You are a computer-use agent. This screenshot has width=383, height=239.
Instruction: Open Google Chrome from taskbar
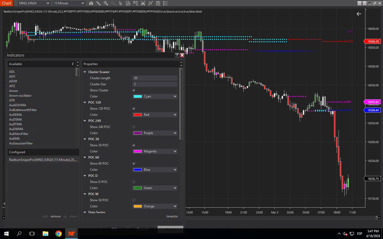(x=58, y=234)
